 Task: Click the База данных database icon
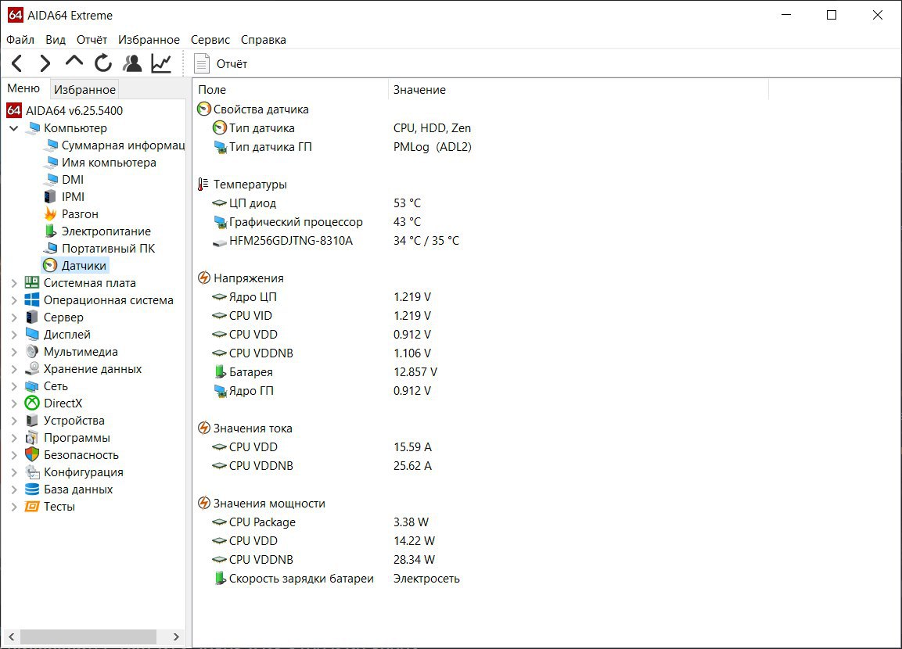coord(32,489)
